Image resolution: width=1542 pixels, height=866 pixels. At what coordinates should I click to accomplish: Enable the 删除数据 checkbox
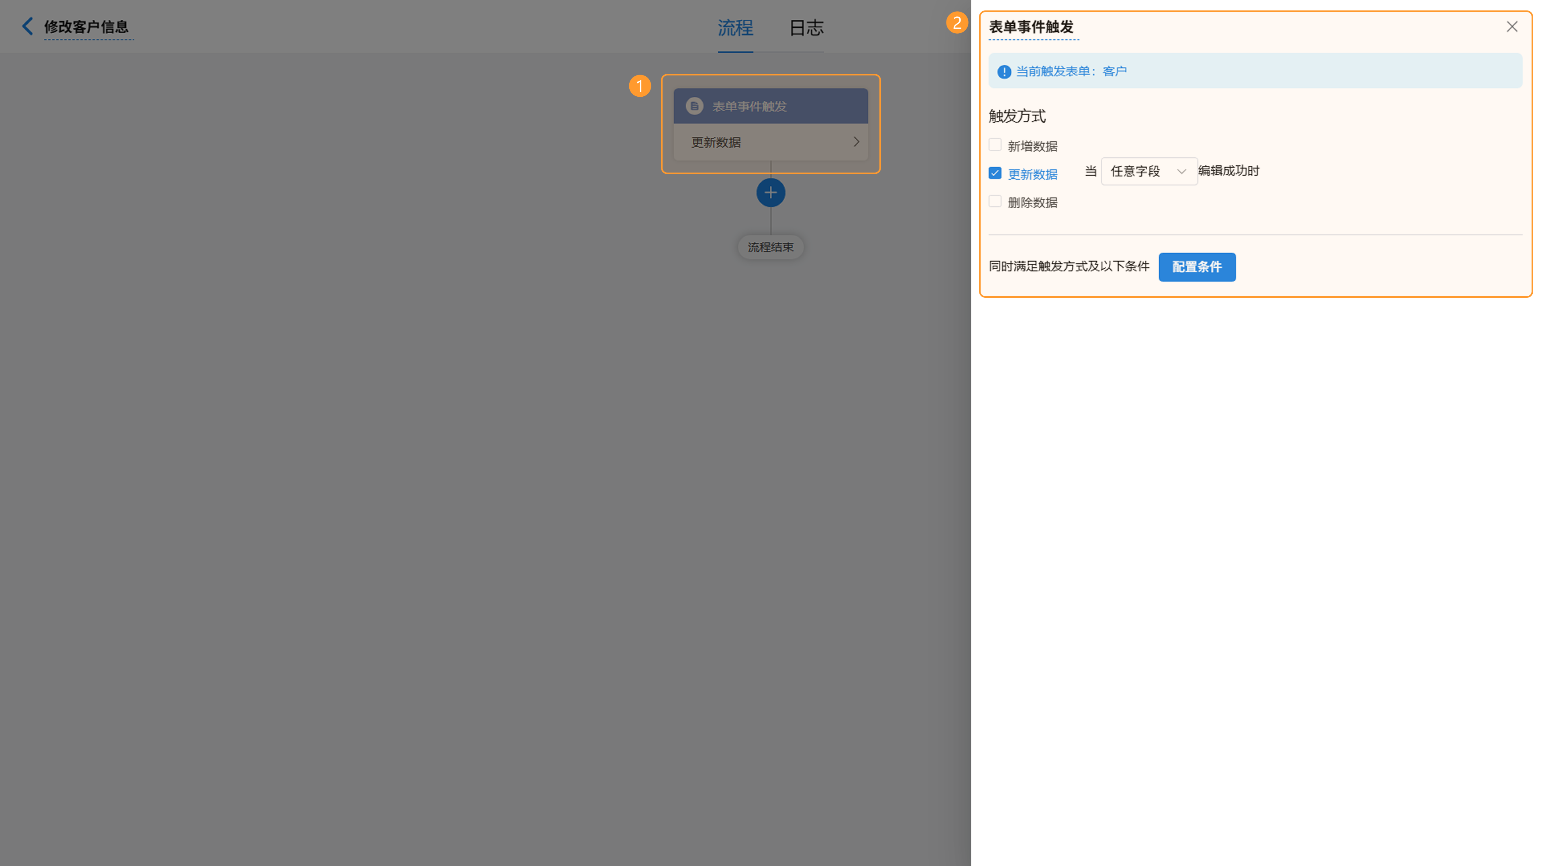[995, 201]
